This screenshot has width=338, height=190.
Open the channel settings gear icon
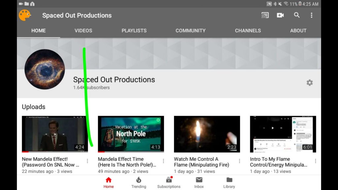(x=310, y=82)
